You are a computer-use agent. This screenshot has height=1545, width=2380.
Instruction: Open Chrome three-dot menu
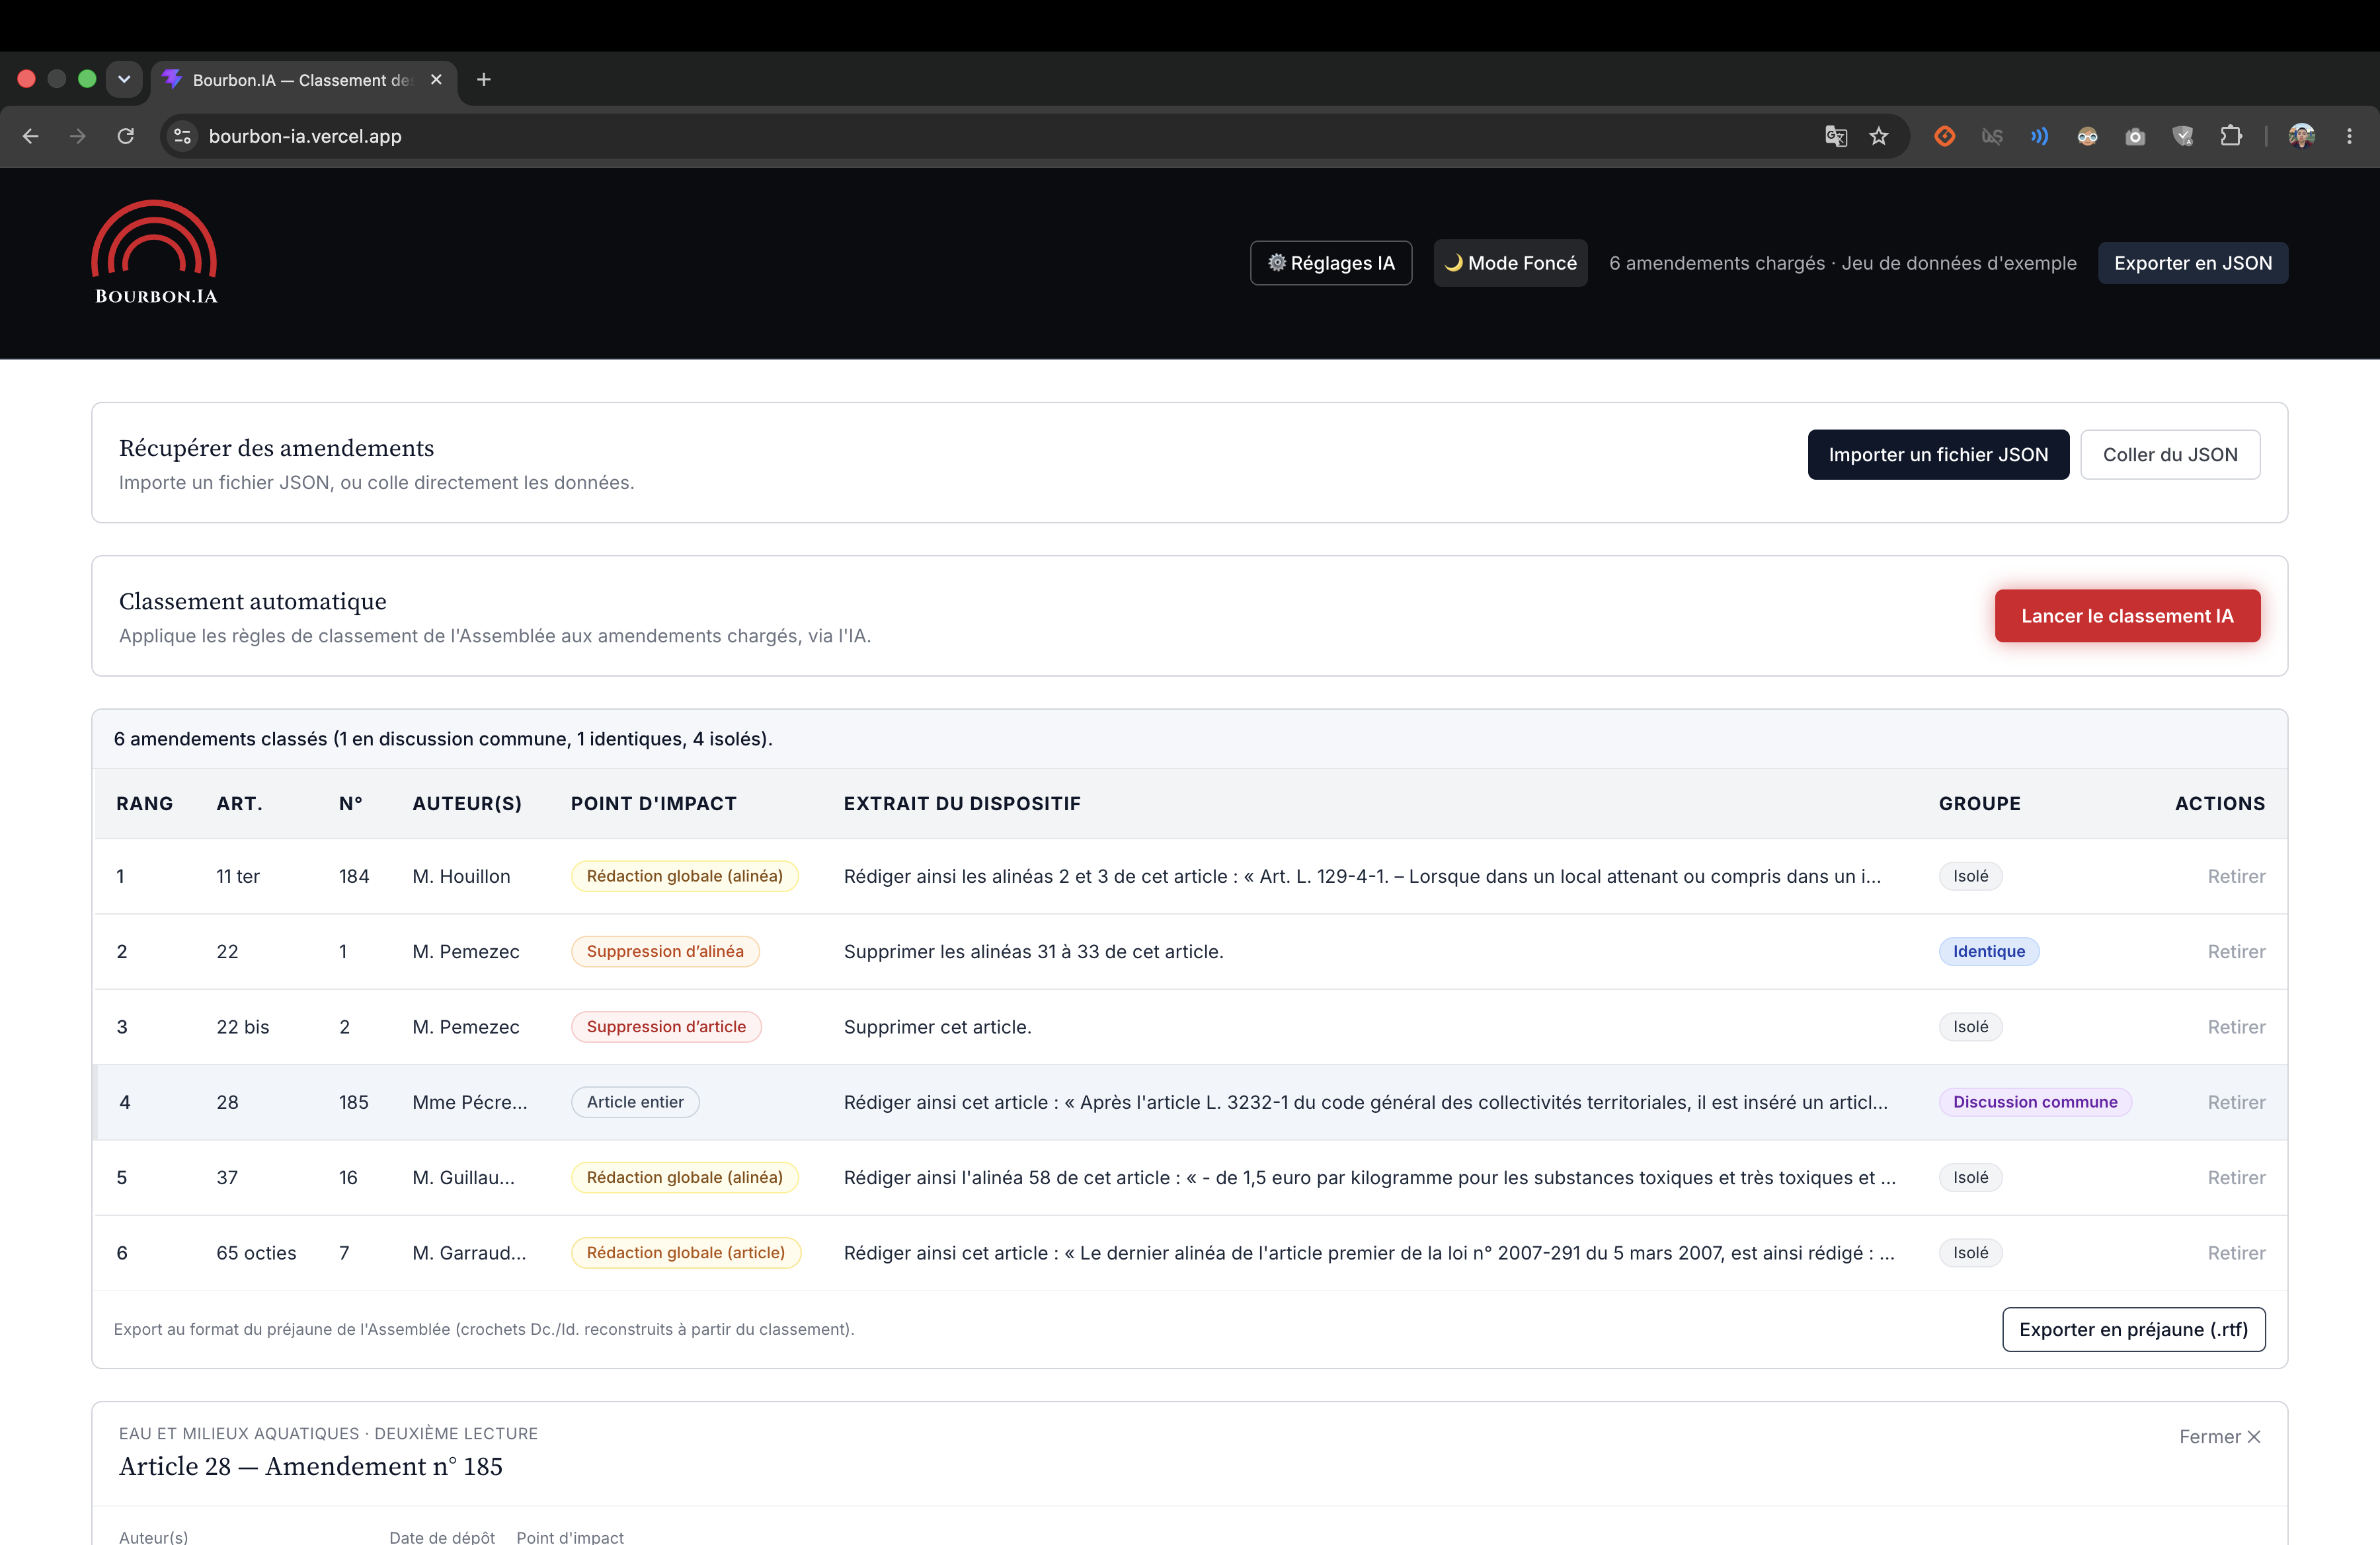tap(2349, 136)
